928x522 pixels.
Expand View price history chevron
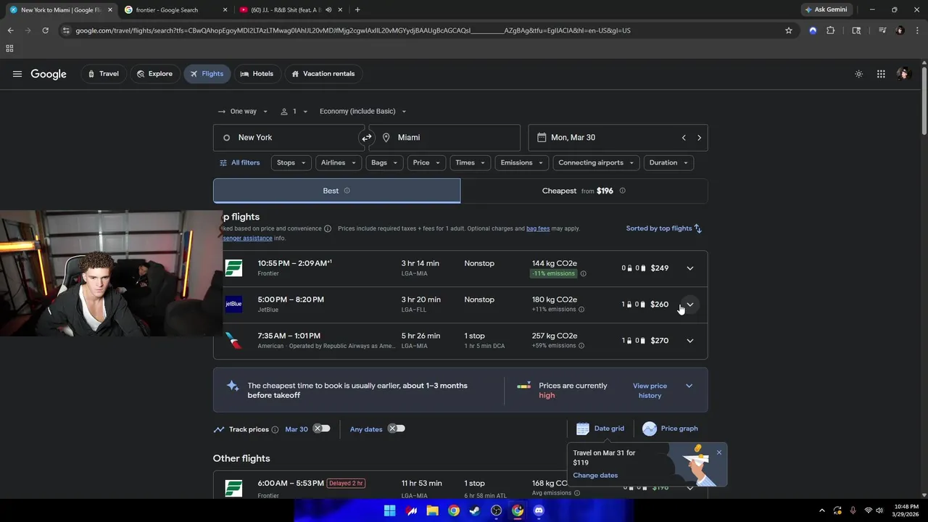(689, 386)
